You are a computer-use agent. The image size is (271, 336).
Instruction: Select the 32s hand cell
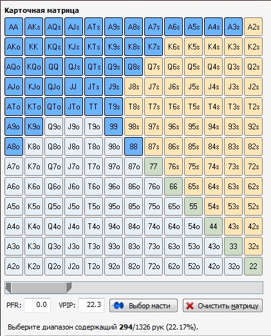(253, 247)
